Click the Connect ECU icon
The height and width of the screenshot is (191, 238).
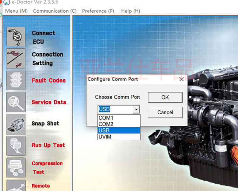[x=16, y=37]
